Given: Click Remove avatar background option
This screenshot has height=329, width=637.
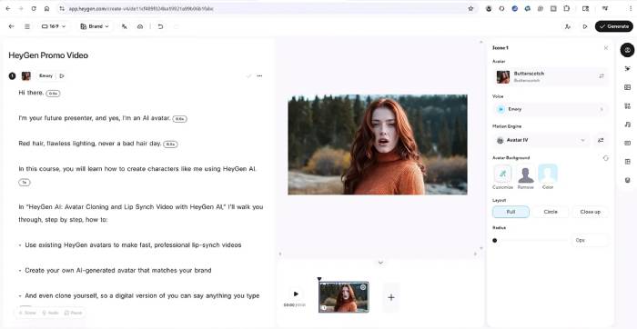Looking at the screenshot, I should [525, 177].
